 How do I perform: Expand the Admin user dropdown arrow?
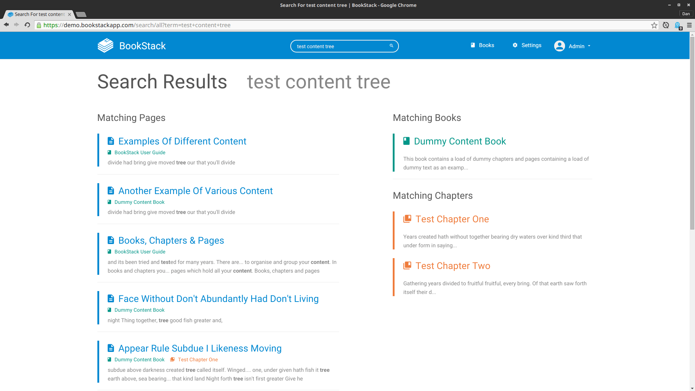tap(589, 46)
